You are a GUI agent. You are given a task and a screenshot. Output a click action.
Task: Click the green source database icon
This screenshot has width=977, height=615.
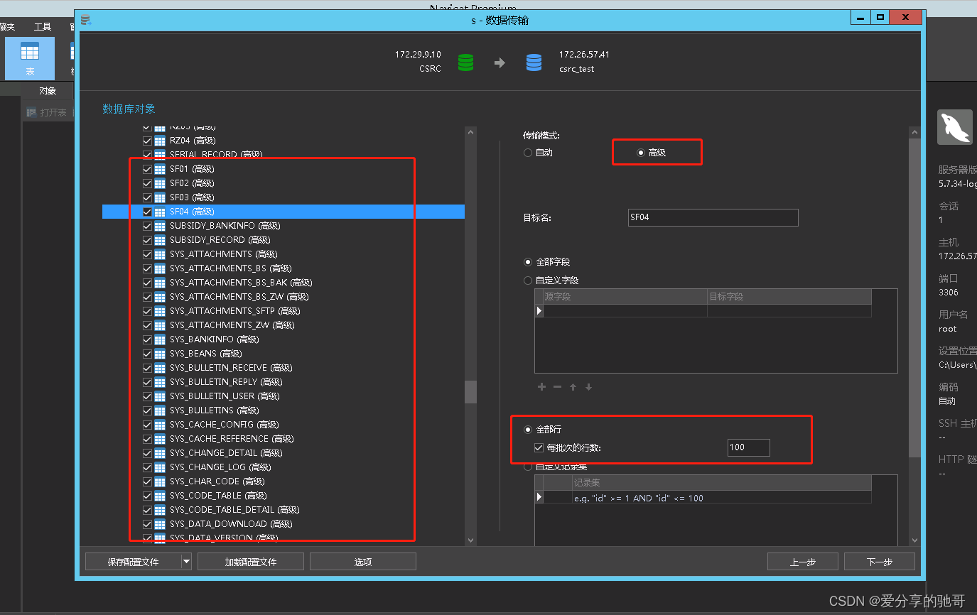[465, 62]
